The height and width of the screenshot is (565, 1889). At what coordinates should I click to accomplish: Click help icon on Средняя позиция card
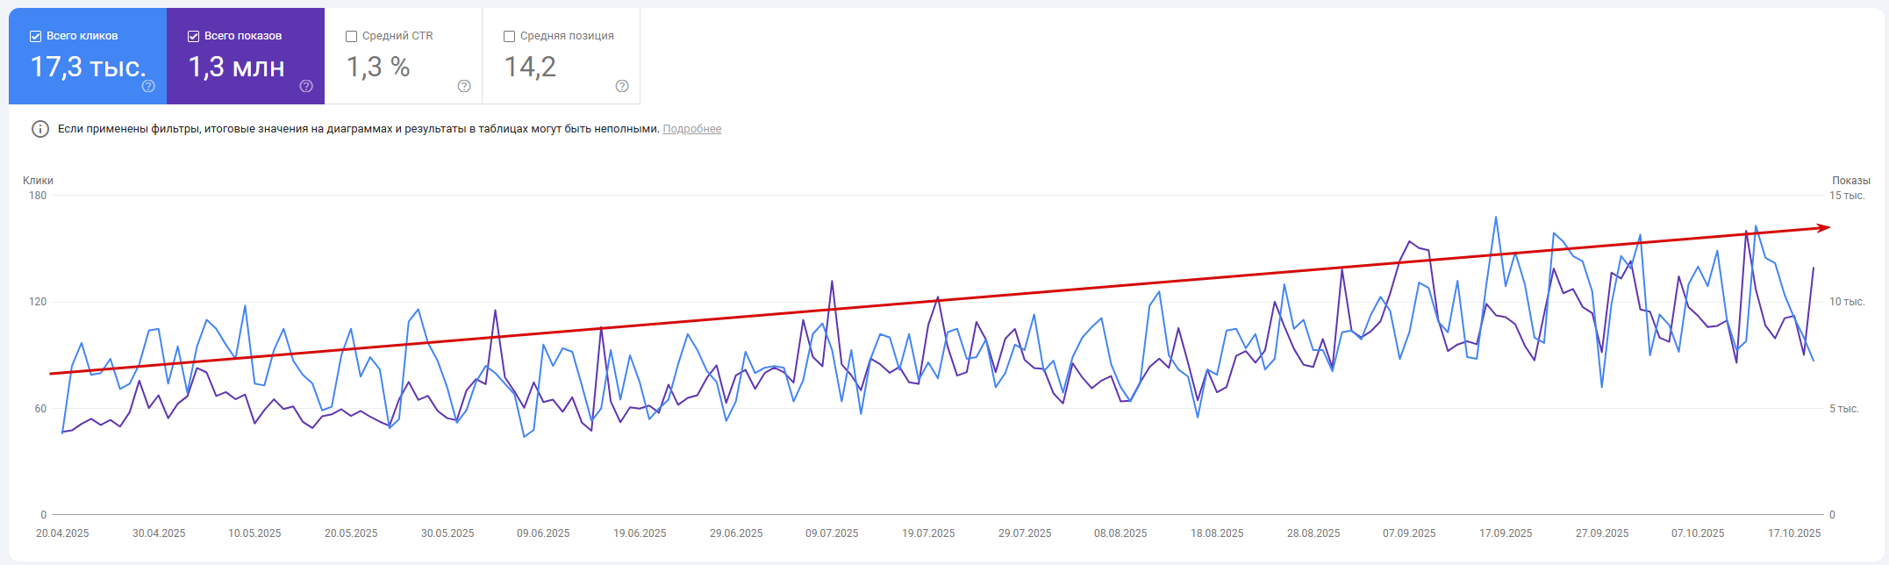pos(622,86)
